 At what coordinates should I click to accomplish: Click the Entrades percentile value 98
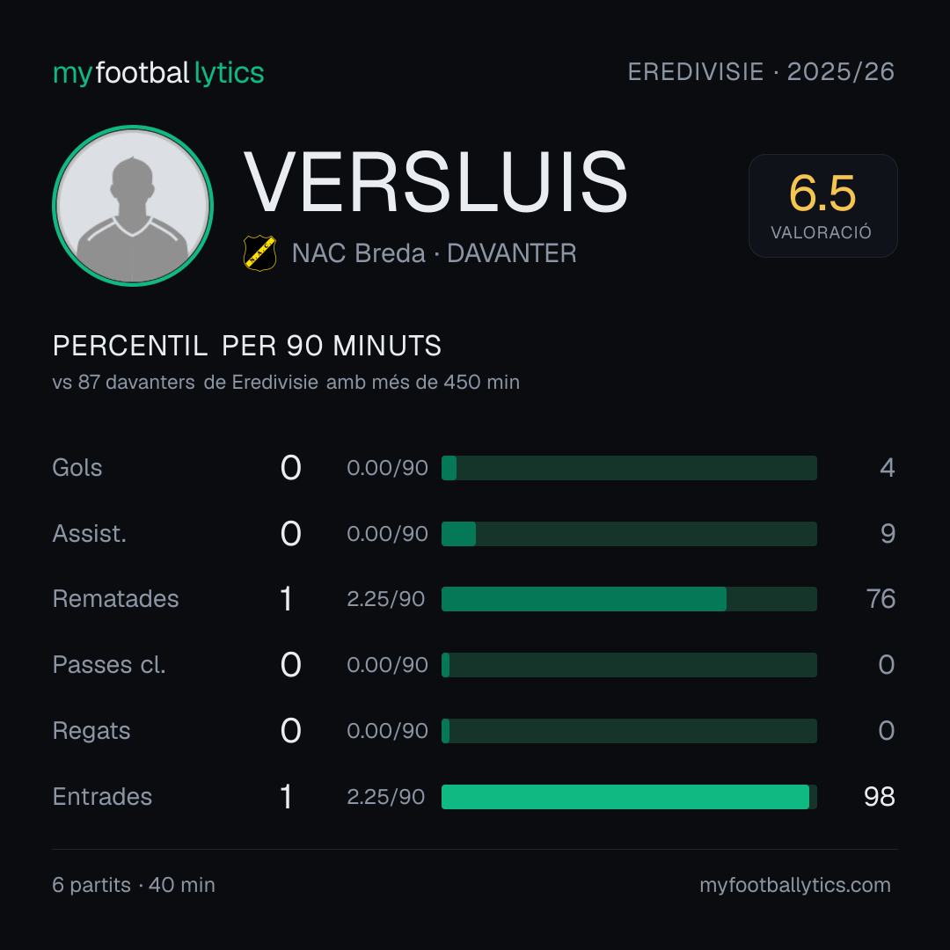click(x=879, y=797)
